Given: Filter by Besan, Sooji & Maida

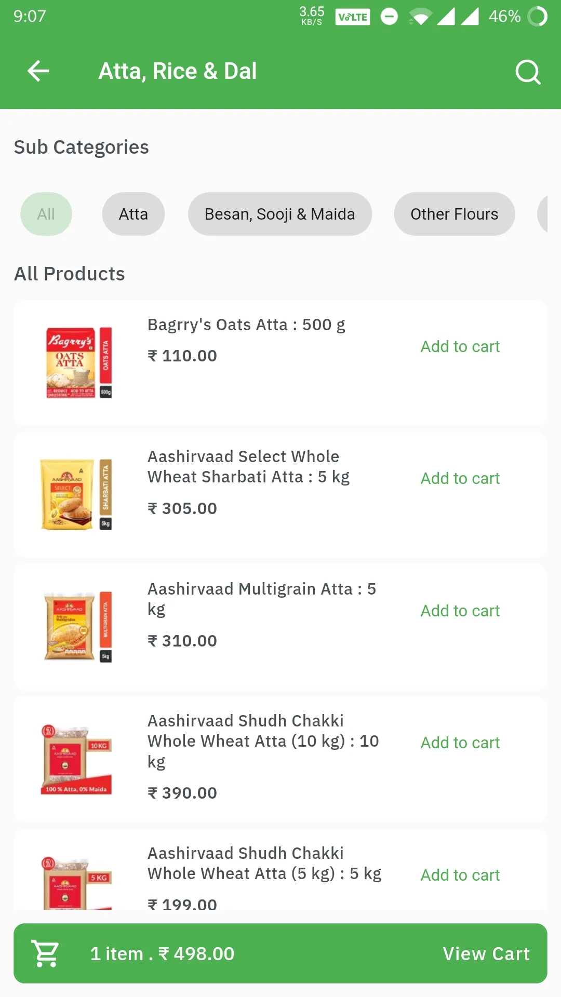Looking at the screenshot, I should pyautogui.click(x=280, y=214).
